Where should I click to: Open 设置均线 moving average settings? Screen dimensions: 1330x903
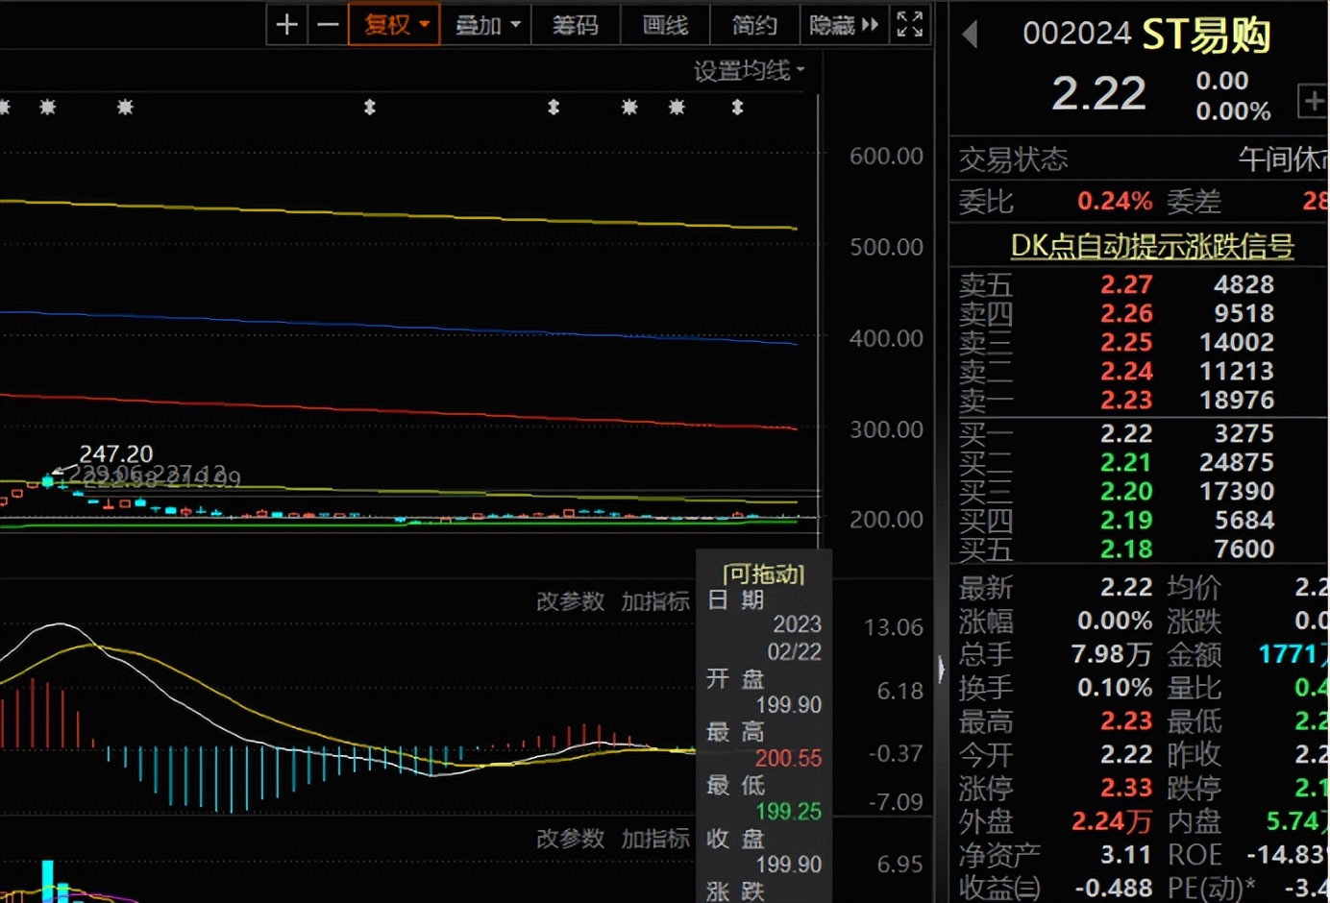click(x=749, y=70)
